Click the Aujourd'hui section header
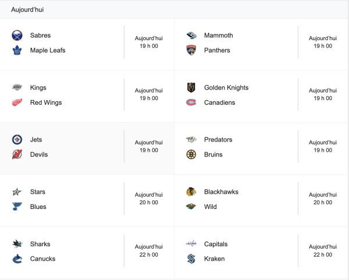 click(27, 10)
